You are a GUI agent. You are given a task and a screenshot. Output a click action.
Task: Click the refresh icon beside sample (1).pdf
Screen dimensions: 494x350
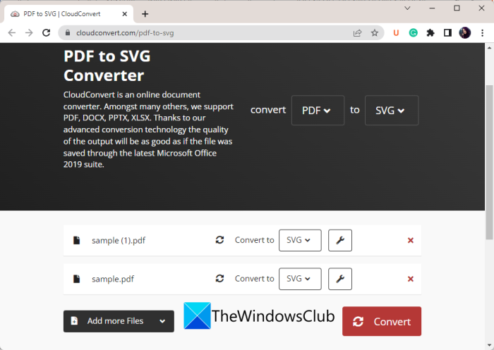pyautogui.click(x=219, y=240)
